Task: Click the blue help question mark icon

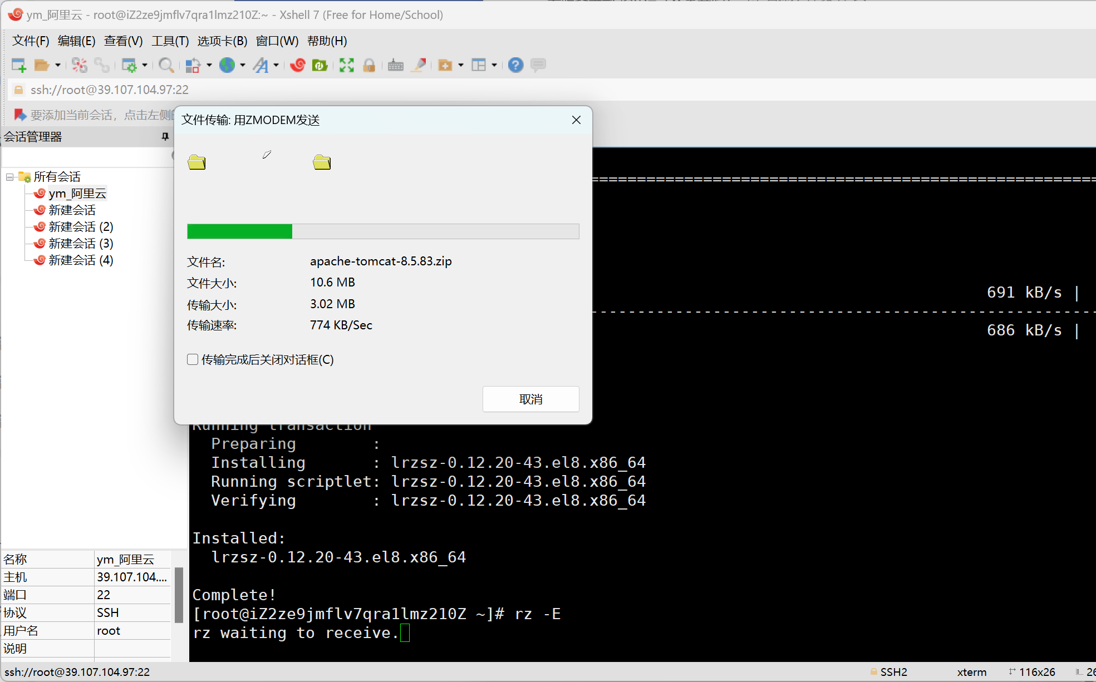Action: click(x=515, y=65)
